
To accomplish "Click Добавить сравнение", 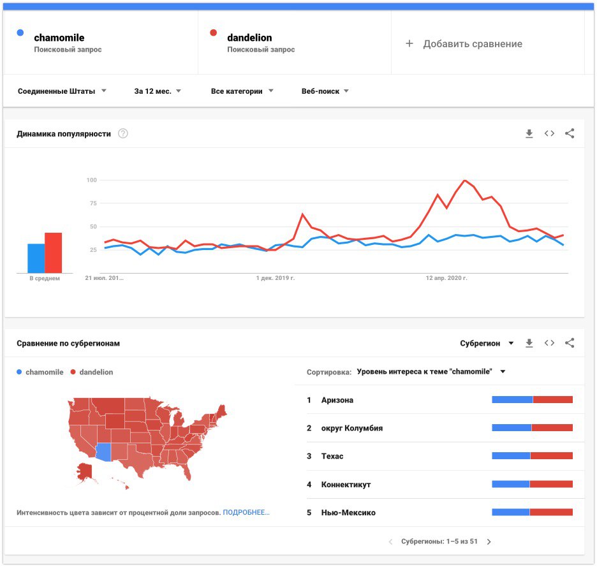I will pyautogui.click(x=473, y=44).
